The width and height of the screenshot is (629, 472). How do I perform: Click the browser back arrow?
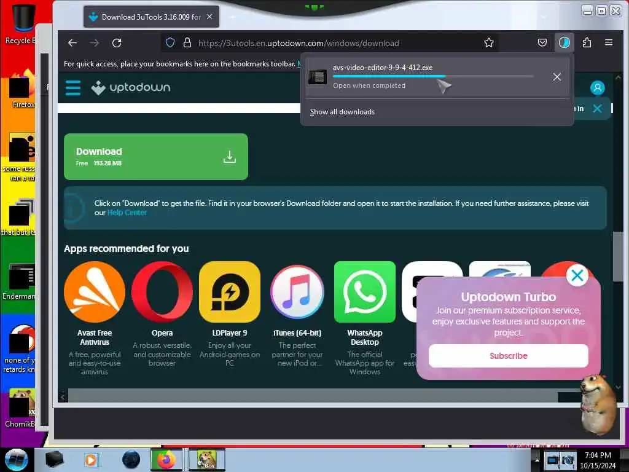click(72, 43)
